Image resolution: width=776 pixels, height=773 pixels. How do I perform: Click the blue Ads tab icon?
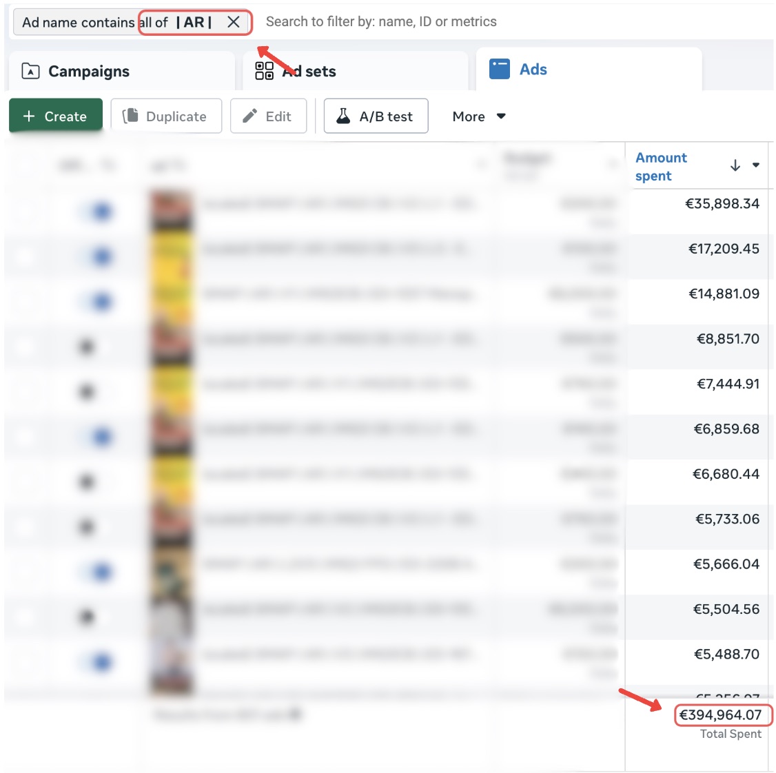[x=500, y=69]
